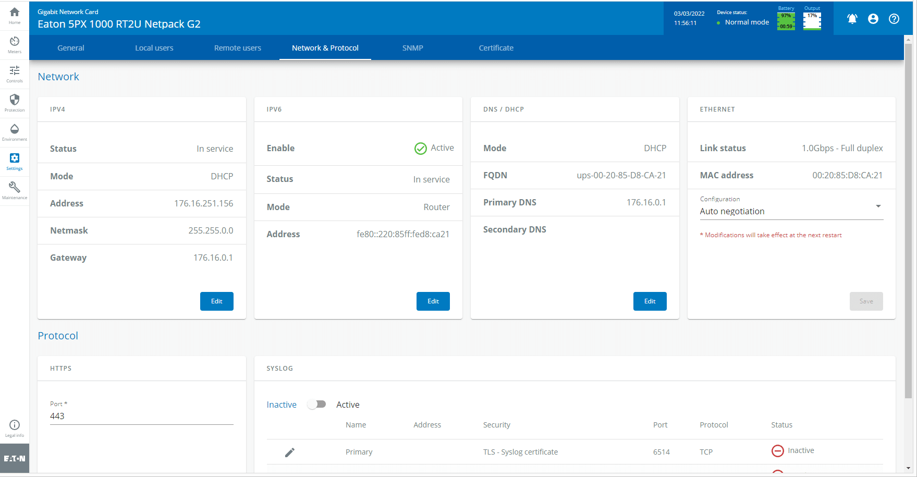
Task: Click the TCP protocol cell
Action: pos(706,452)
